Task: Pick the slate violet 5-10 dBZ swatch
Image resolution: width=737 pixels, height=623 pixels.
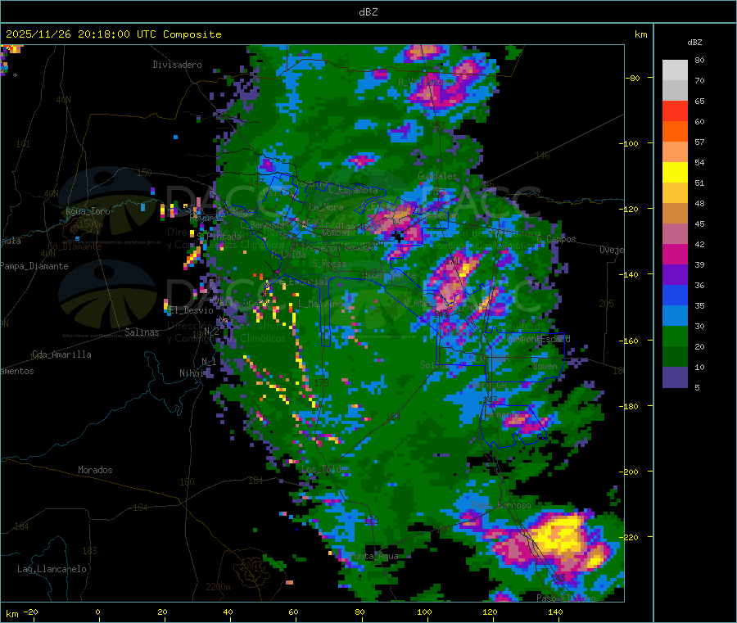Action: point(675,377)
